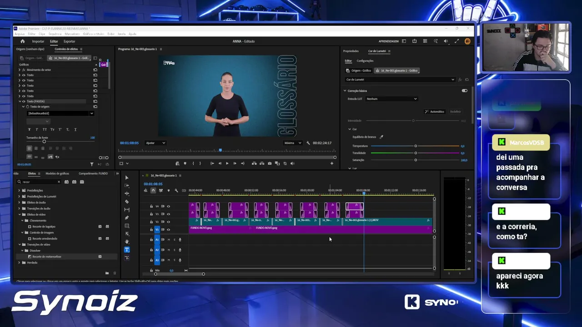582x327 pixels.
Task: Click the Home icon in workspace bar
Action: pyautogui.click(x=22, y=41)
